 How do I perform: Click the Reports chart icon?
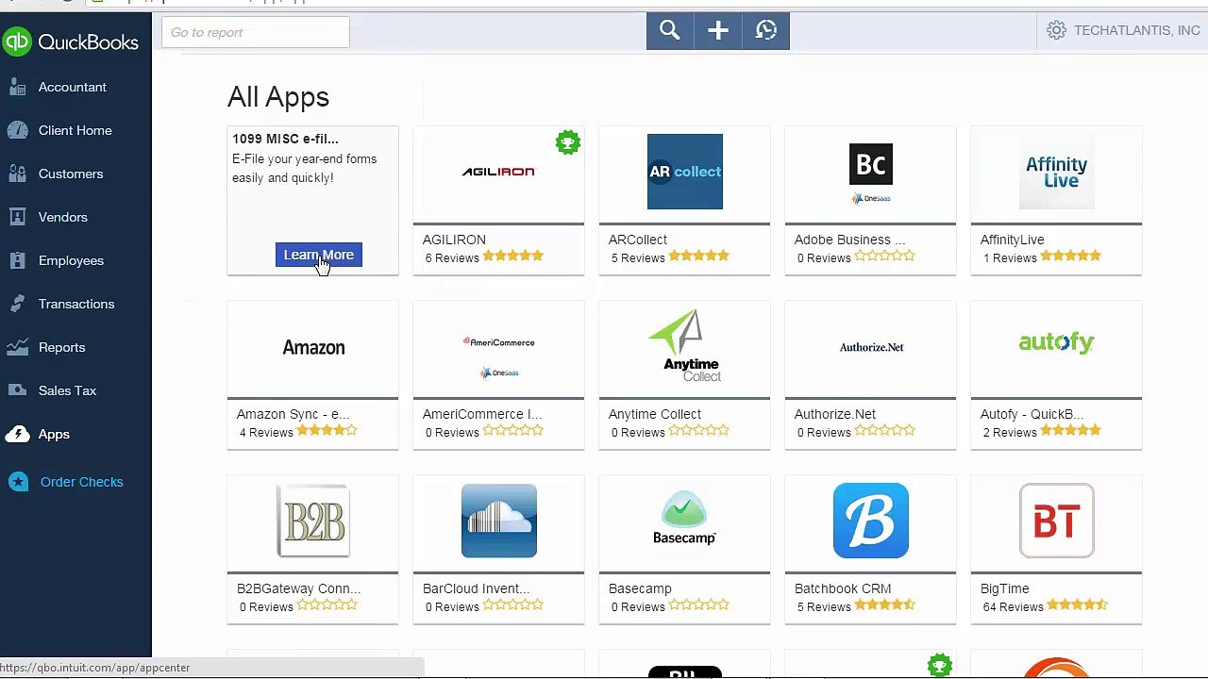(x=17, y=347)
